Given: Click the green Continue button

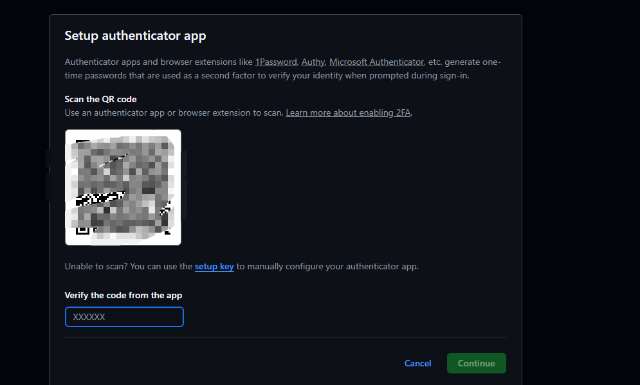Looking at the screenshot, I should (x=477, y=363).
